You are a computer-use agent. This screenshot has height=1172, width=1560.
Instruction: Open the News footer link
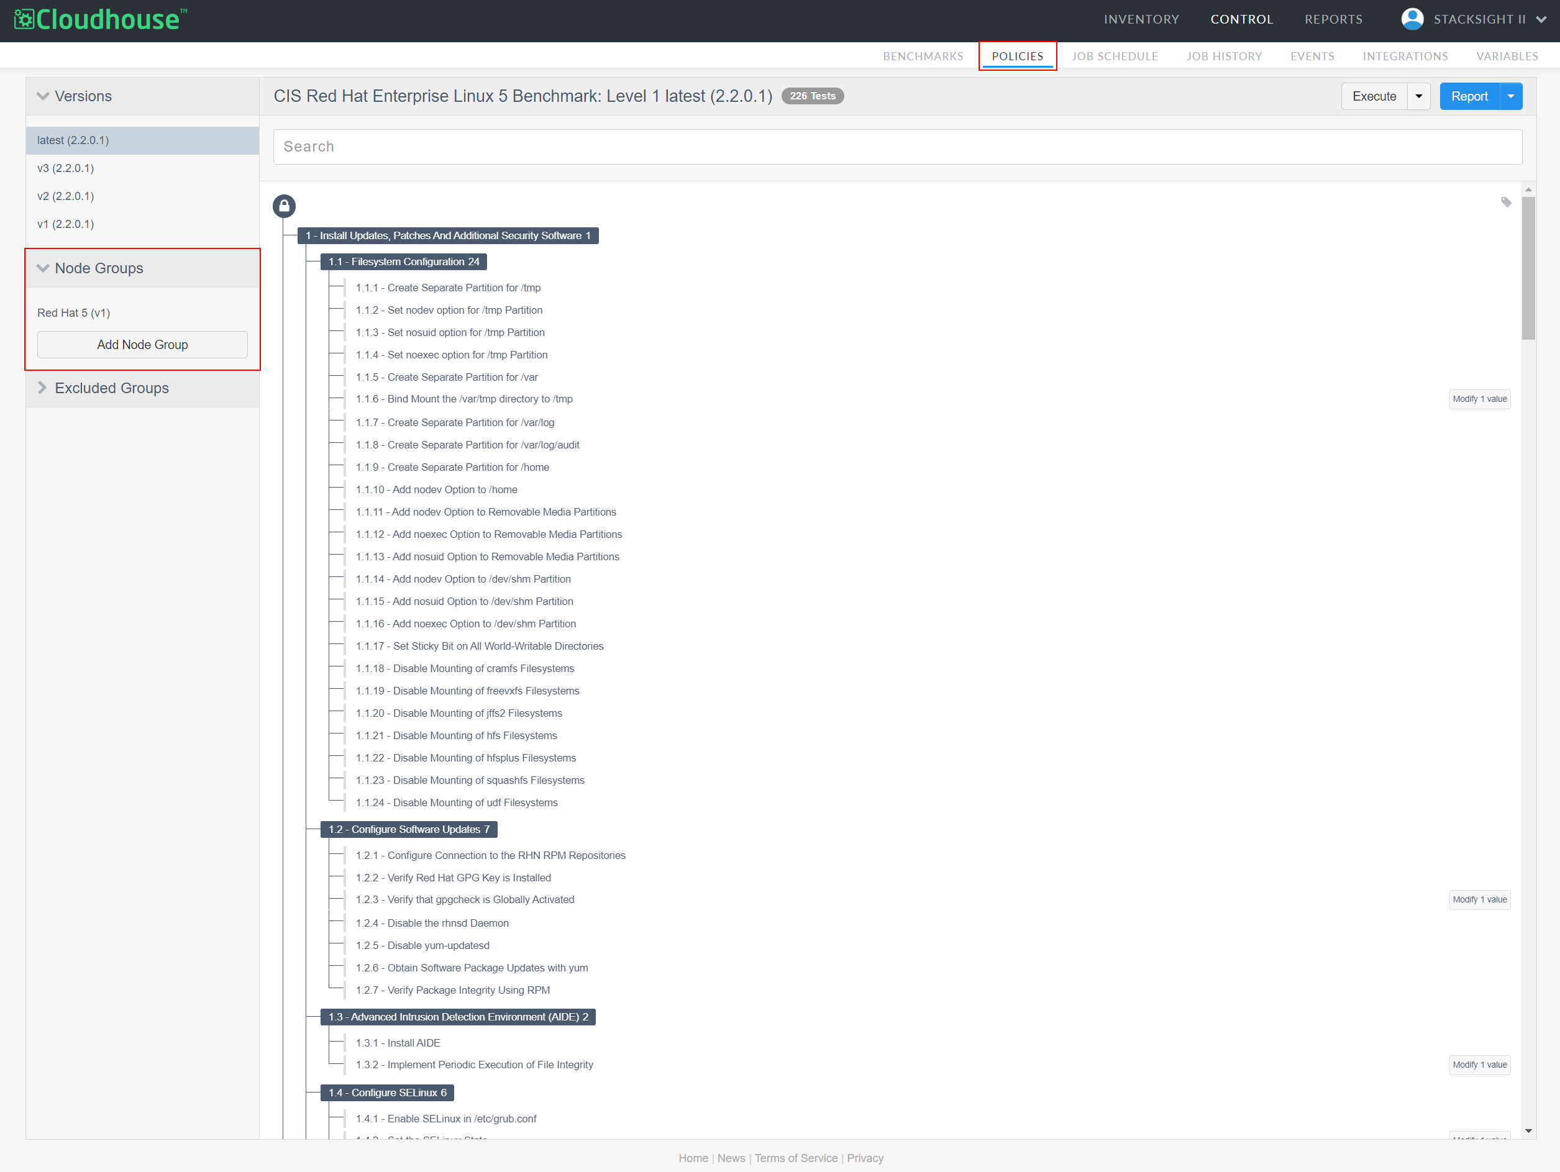pos(731,1158)
